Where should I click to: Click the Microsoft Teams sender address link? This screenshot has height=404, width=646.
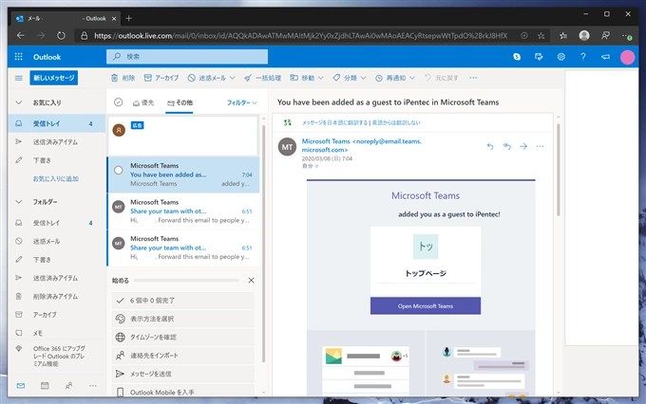361,146
